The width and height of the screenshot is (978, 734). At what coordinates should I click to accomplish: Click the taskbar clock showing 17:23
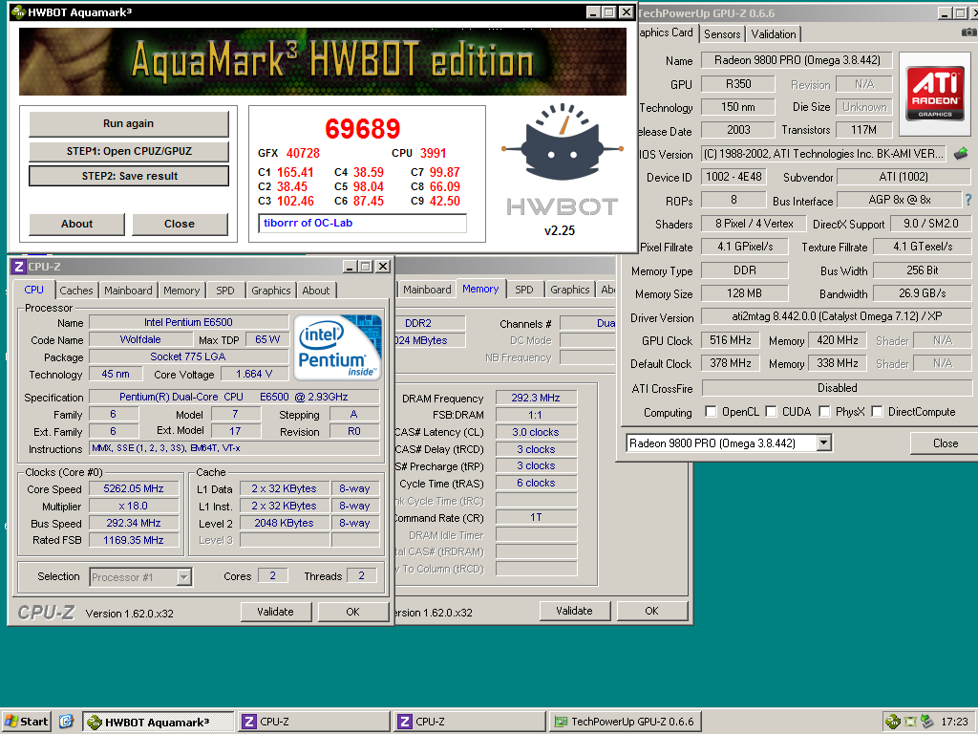coord(954,722)
